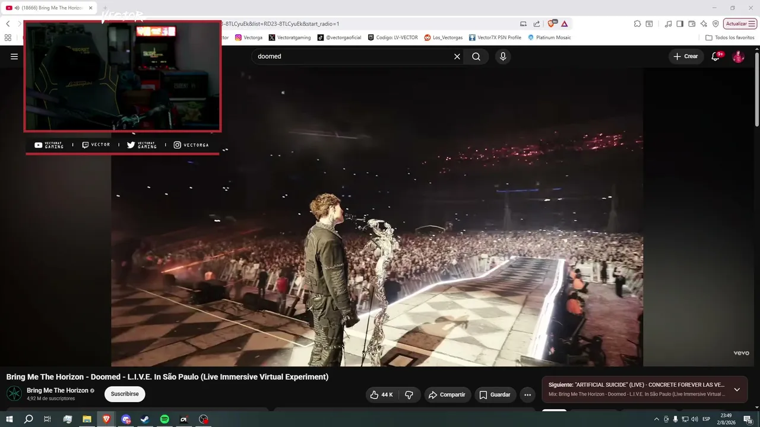Click the tab search toolbar icon
This screenshot has width=760, height=427.
point(649,24)
